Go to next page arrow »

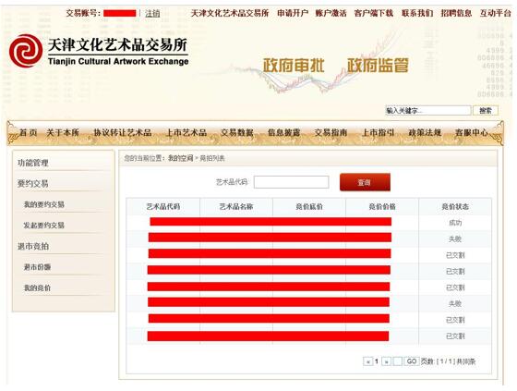coord(387,361)
